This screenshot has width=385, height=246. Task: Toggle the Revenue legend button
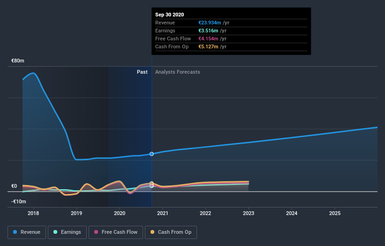click(27, 232)
